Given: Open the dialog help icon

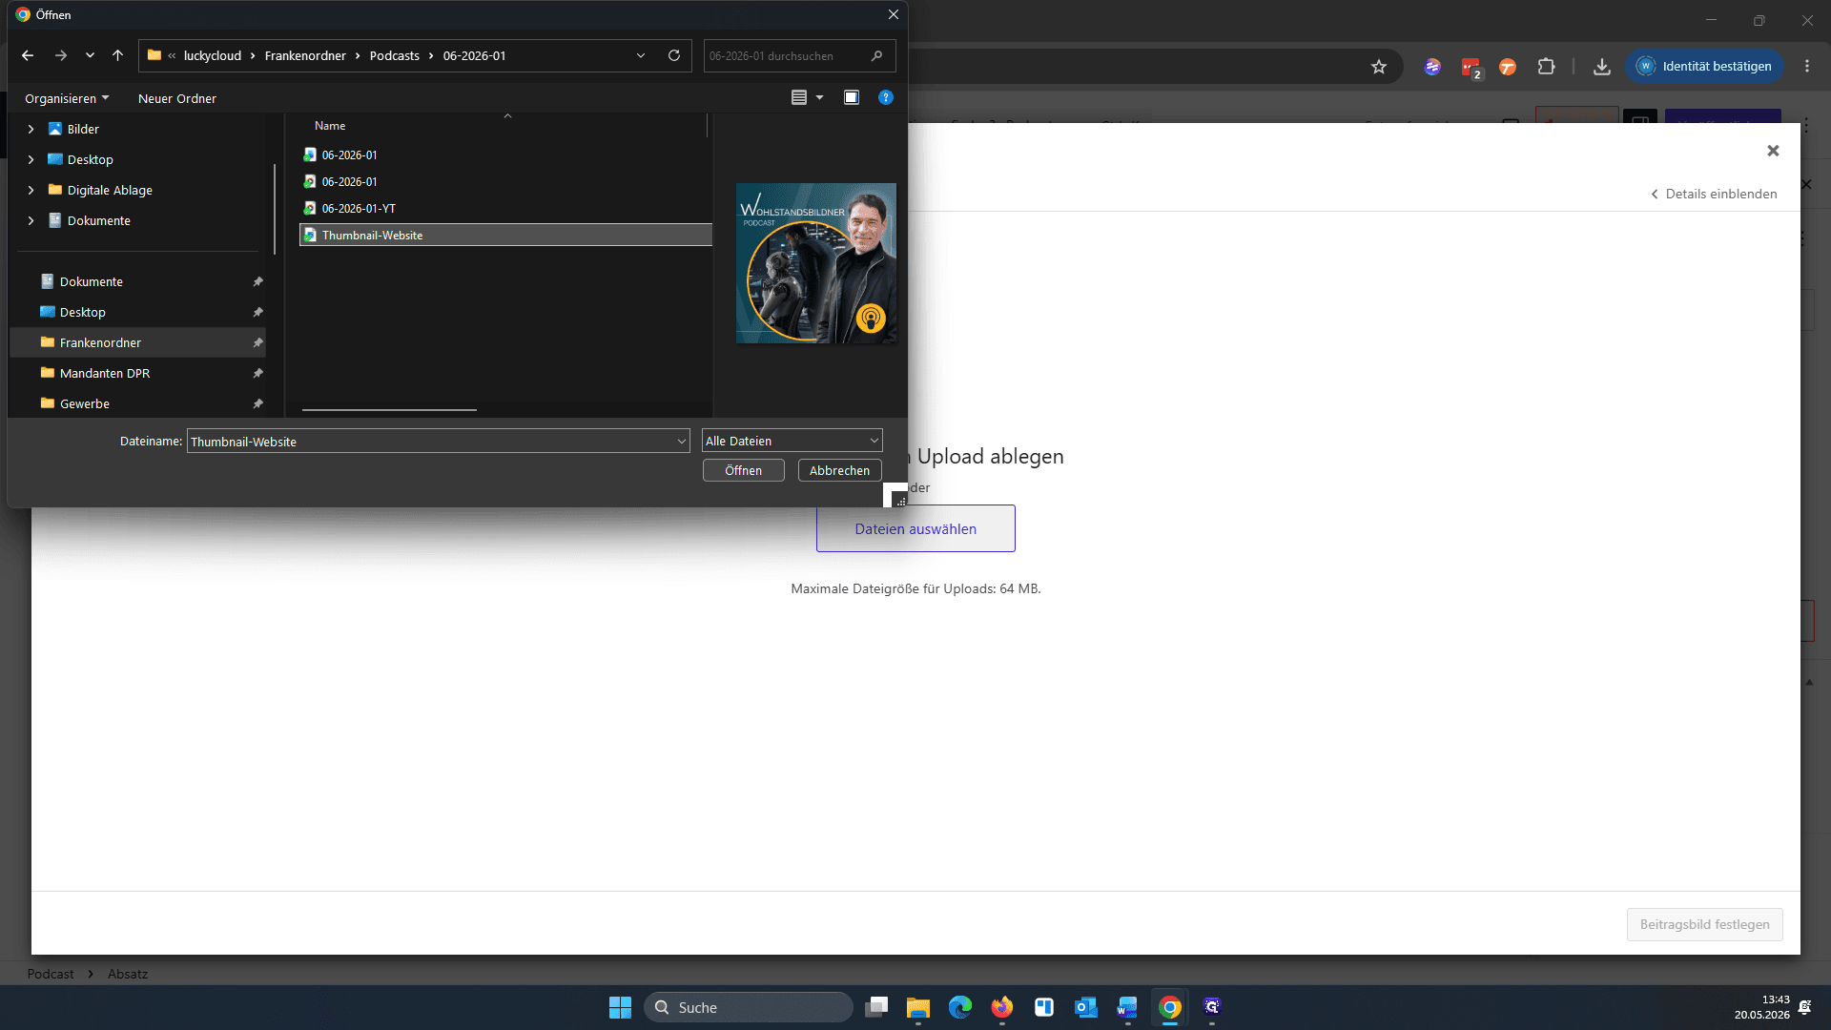Looking at the screenshot, I should tap(886, 97).
